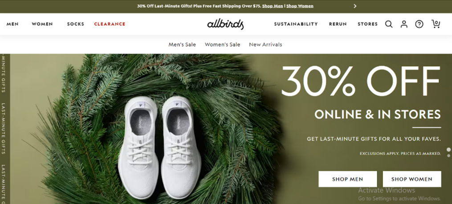Go to the Clearance section
The height and width of the screenshot is (204, 452).
pos(110,24)
